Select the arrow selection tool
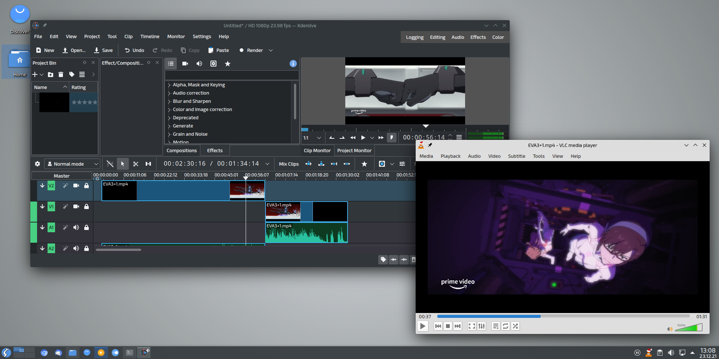 click(122, 164)
